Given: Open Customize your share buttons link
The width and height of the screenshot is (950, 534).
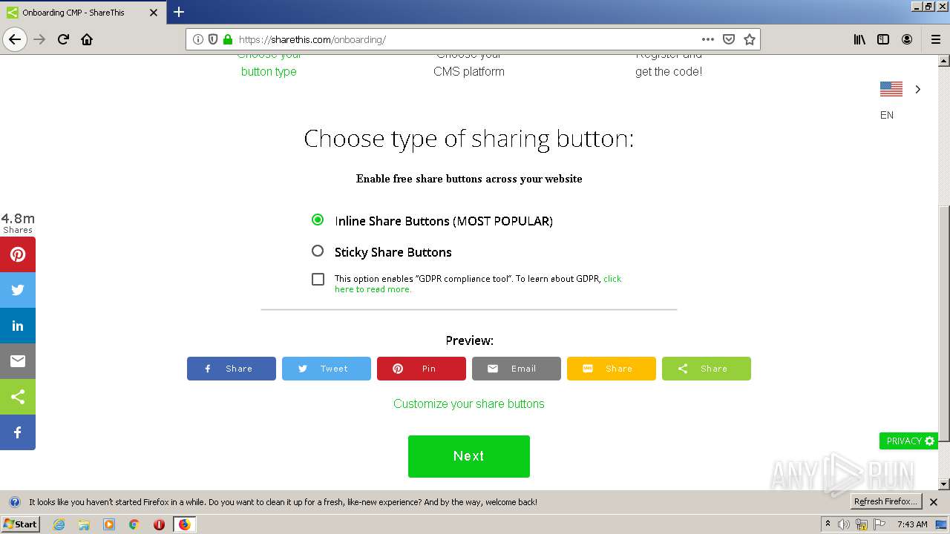Looking at the screenshot, I should pyautogui.click(x=469, y=403).
